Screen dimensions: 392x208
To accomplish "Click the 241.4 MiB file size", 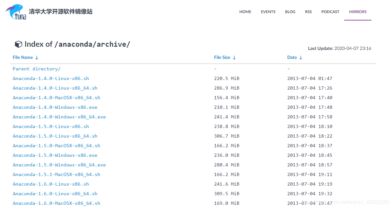I will (227, 117).
